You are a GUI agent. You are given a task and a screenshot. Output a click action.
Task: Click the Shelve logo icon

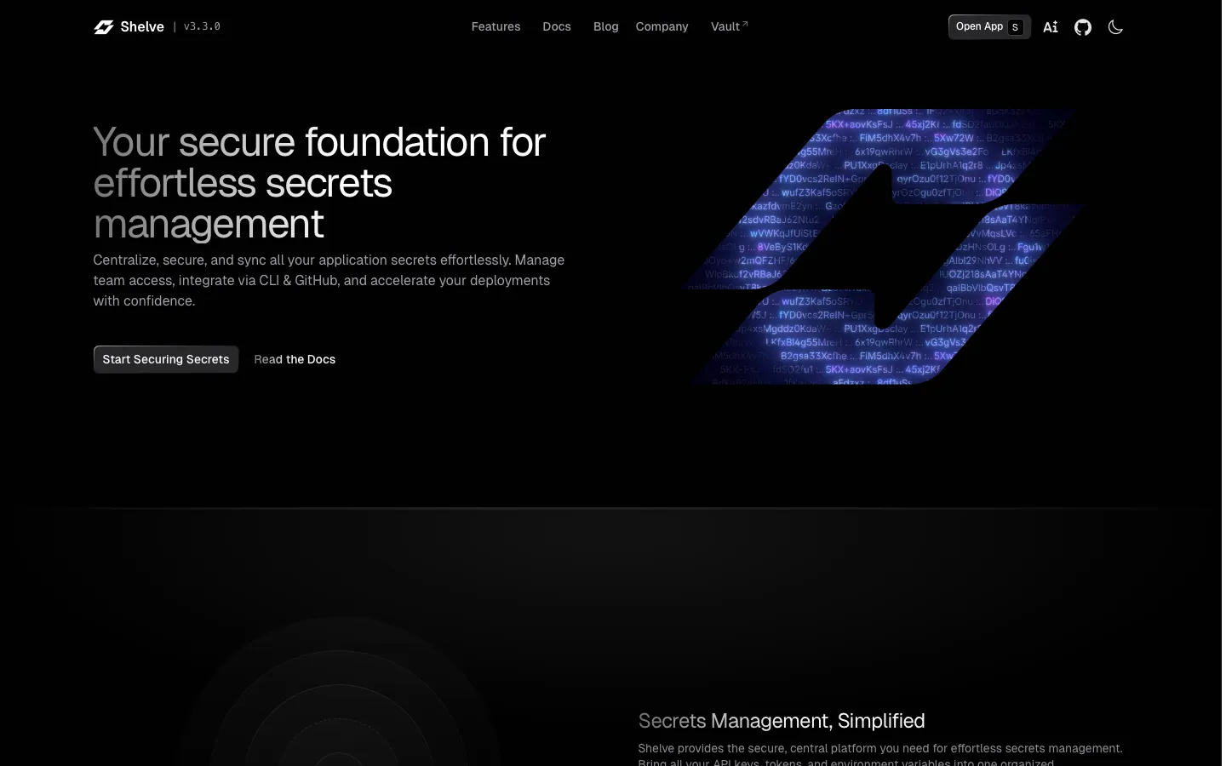tap(104, 27)
